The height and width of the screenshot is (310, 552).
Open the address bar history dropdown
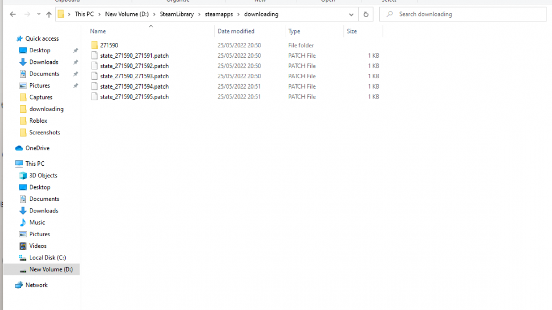pyautogui.click(x=351, y=14)
